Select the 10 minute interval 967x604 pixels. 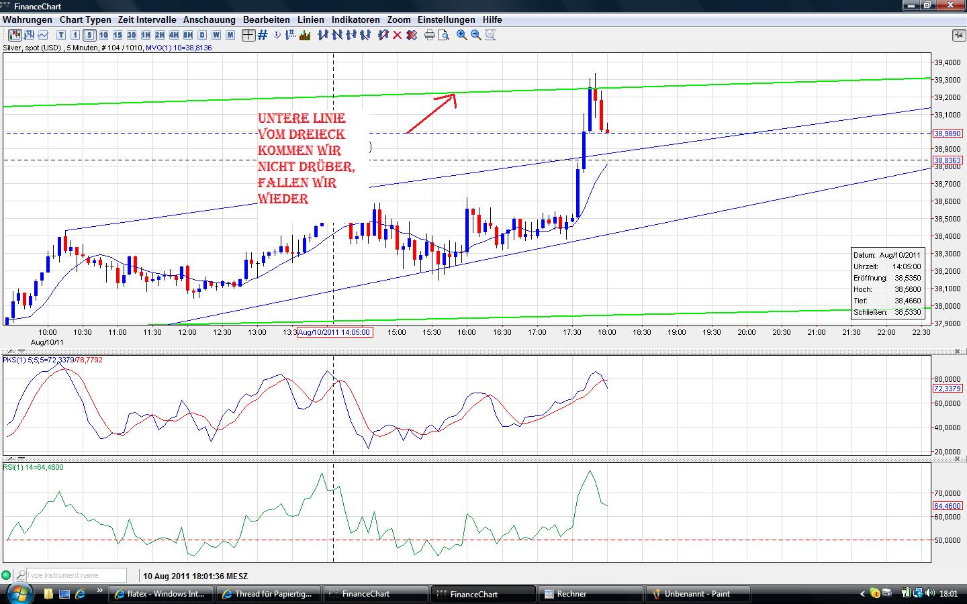tap(103, 35)
